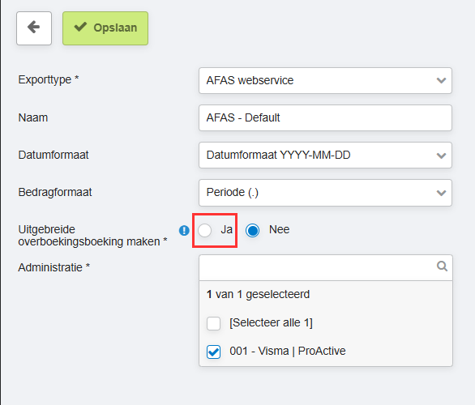Click the Selecteer alle 1 label text

click(271, 322)
